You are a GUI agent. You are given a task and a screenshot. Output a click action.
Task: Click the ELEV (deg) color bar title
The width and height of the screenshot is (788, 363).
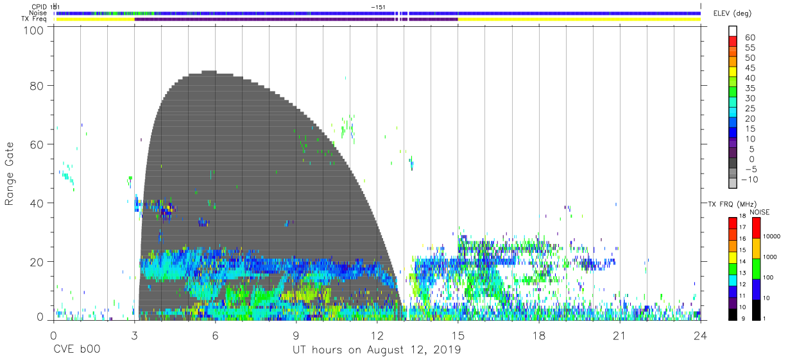[732, 13]
